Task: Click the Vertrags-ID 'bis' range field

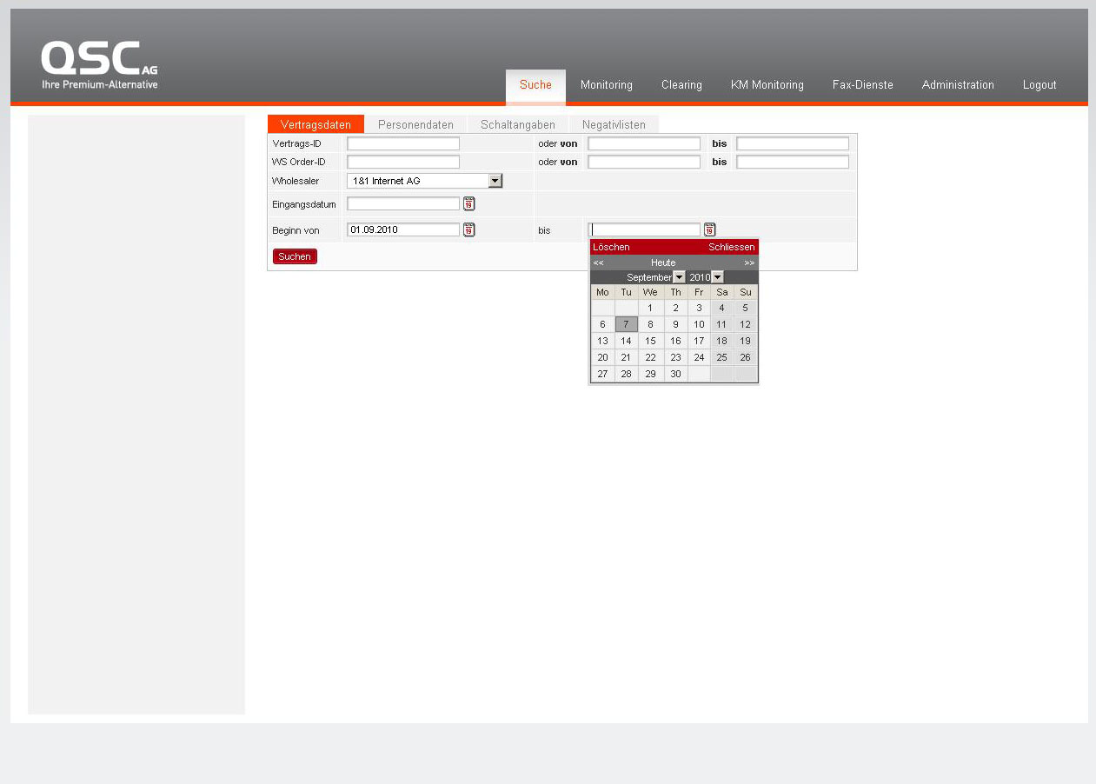Action: 793,143
